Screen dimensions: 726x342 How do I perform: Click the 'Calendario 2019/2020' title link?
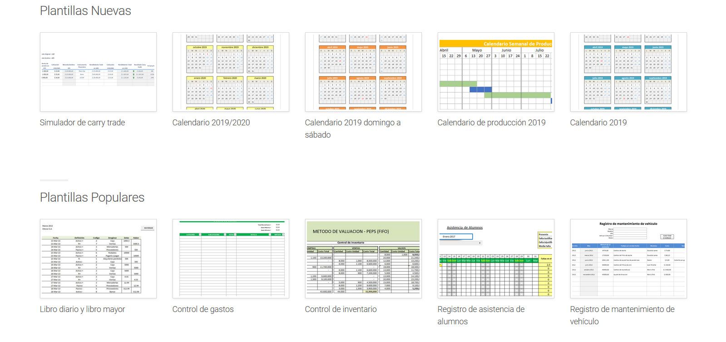tap(211, 123)
